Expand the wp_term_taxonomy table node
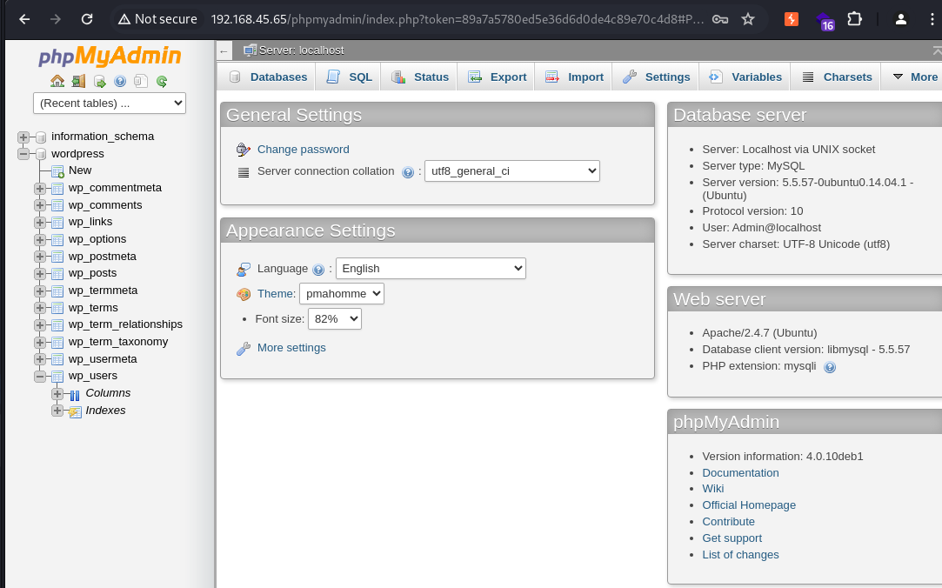The width and height of the screenshot is (942, 588). [40, 343]
